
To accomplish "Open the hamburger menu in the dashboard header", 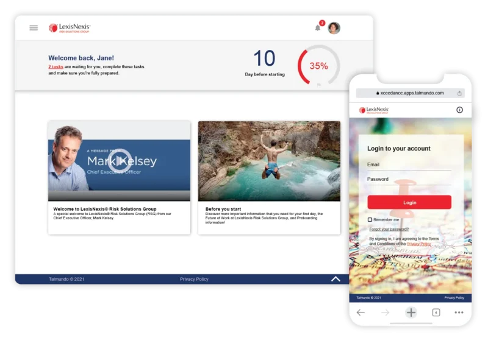I will click(x=34, y=28).
